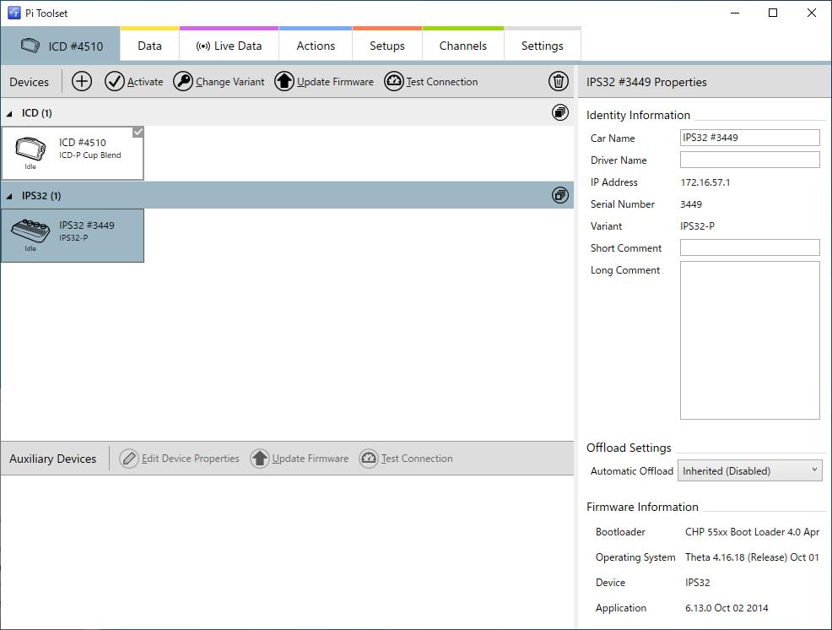Open the Automatic Offload dropdown
Viewport: 832px width, 630px height.
pyautogui.click(x=750, y=470)
